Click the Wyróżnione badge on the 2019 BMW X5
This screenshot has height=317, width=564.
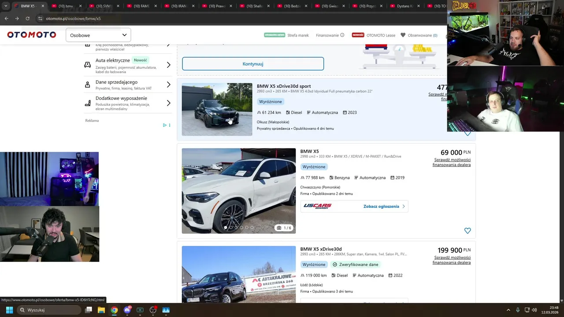314,167
